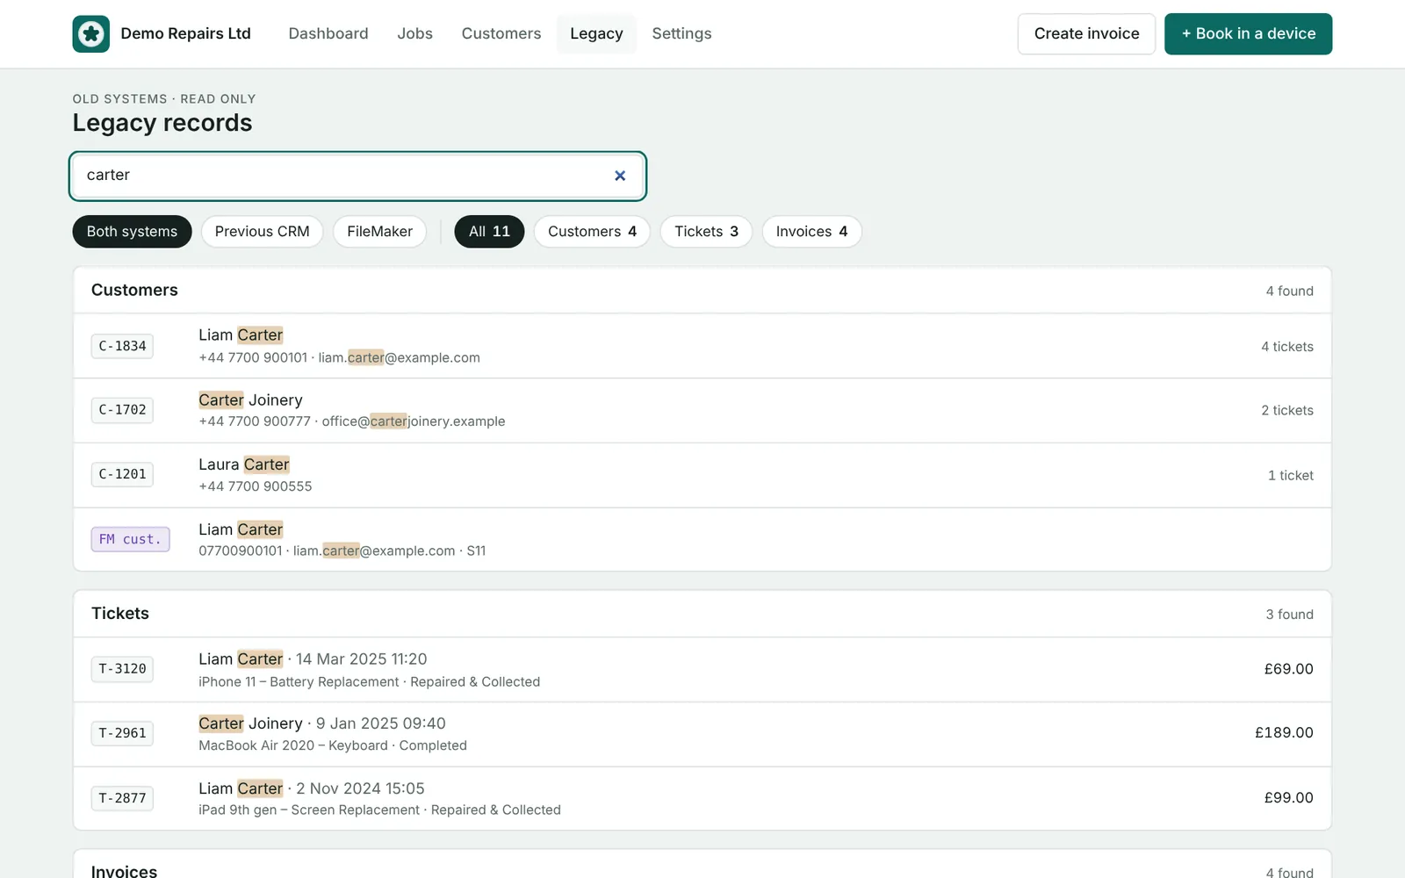Click the Invoices section header
This screenshot has width=1405, height=878.
124,871
